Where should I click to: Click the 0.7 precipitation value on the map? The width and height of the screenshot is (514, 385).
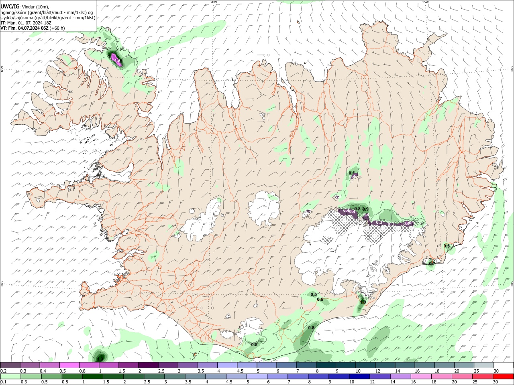coord(432,263)
